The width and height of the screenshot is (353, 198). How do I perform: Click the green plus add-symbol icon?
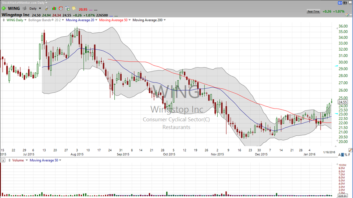(x=4, y=8)
